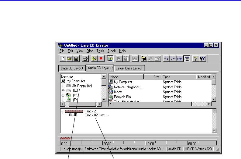Switch to list view

point(180,58)
